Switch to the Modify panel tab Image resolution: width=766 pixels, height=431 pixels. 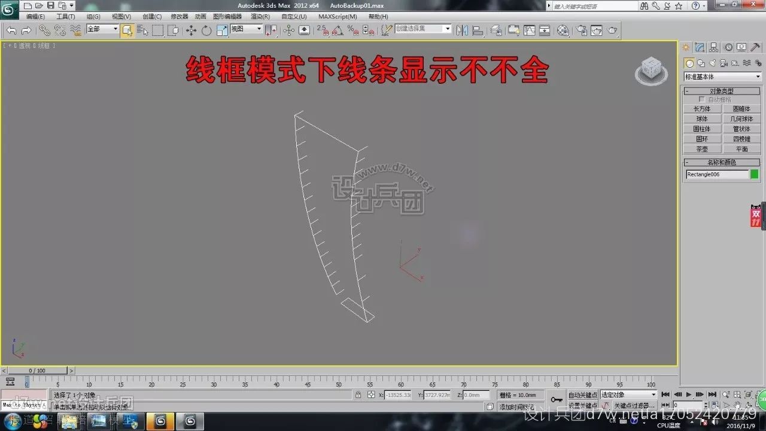coord(700,47)
